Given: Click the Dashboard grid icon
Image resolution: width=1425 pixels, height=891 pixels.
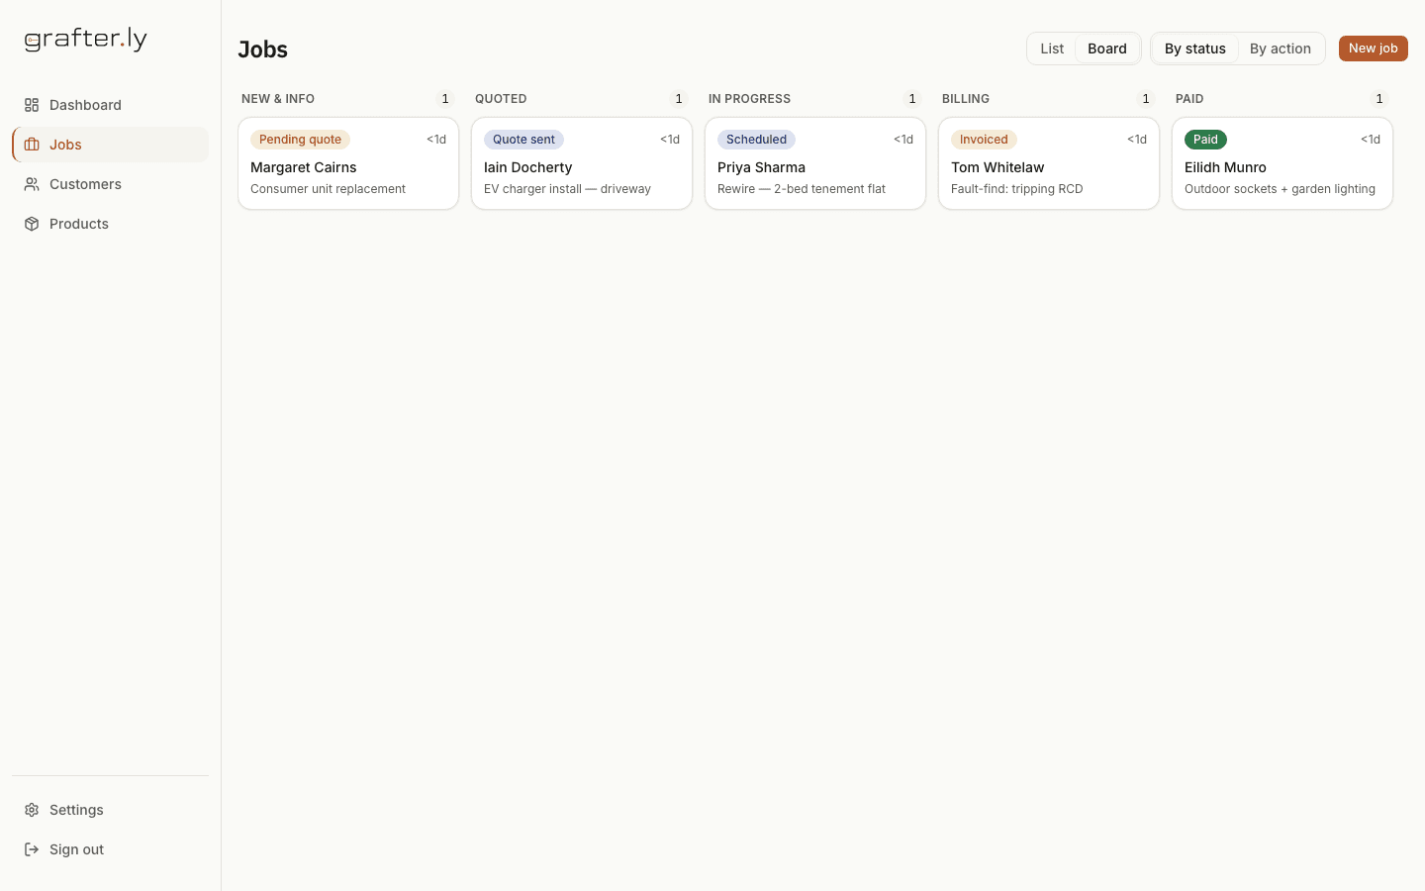Looking at the screenshot, I should [32, 105].
